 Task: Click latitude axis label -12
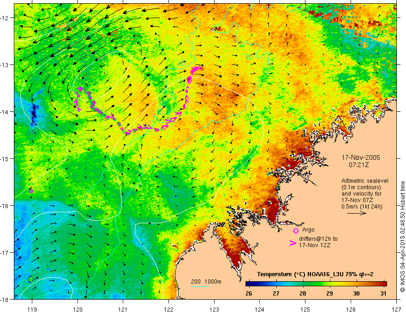[5, 18]
